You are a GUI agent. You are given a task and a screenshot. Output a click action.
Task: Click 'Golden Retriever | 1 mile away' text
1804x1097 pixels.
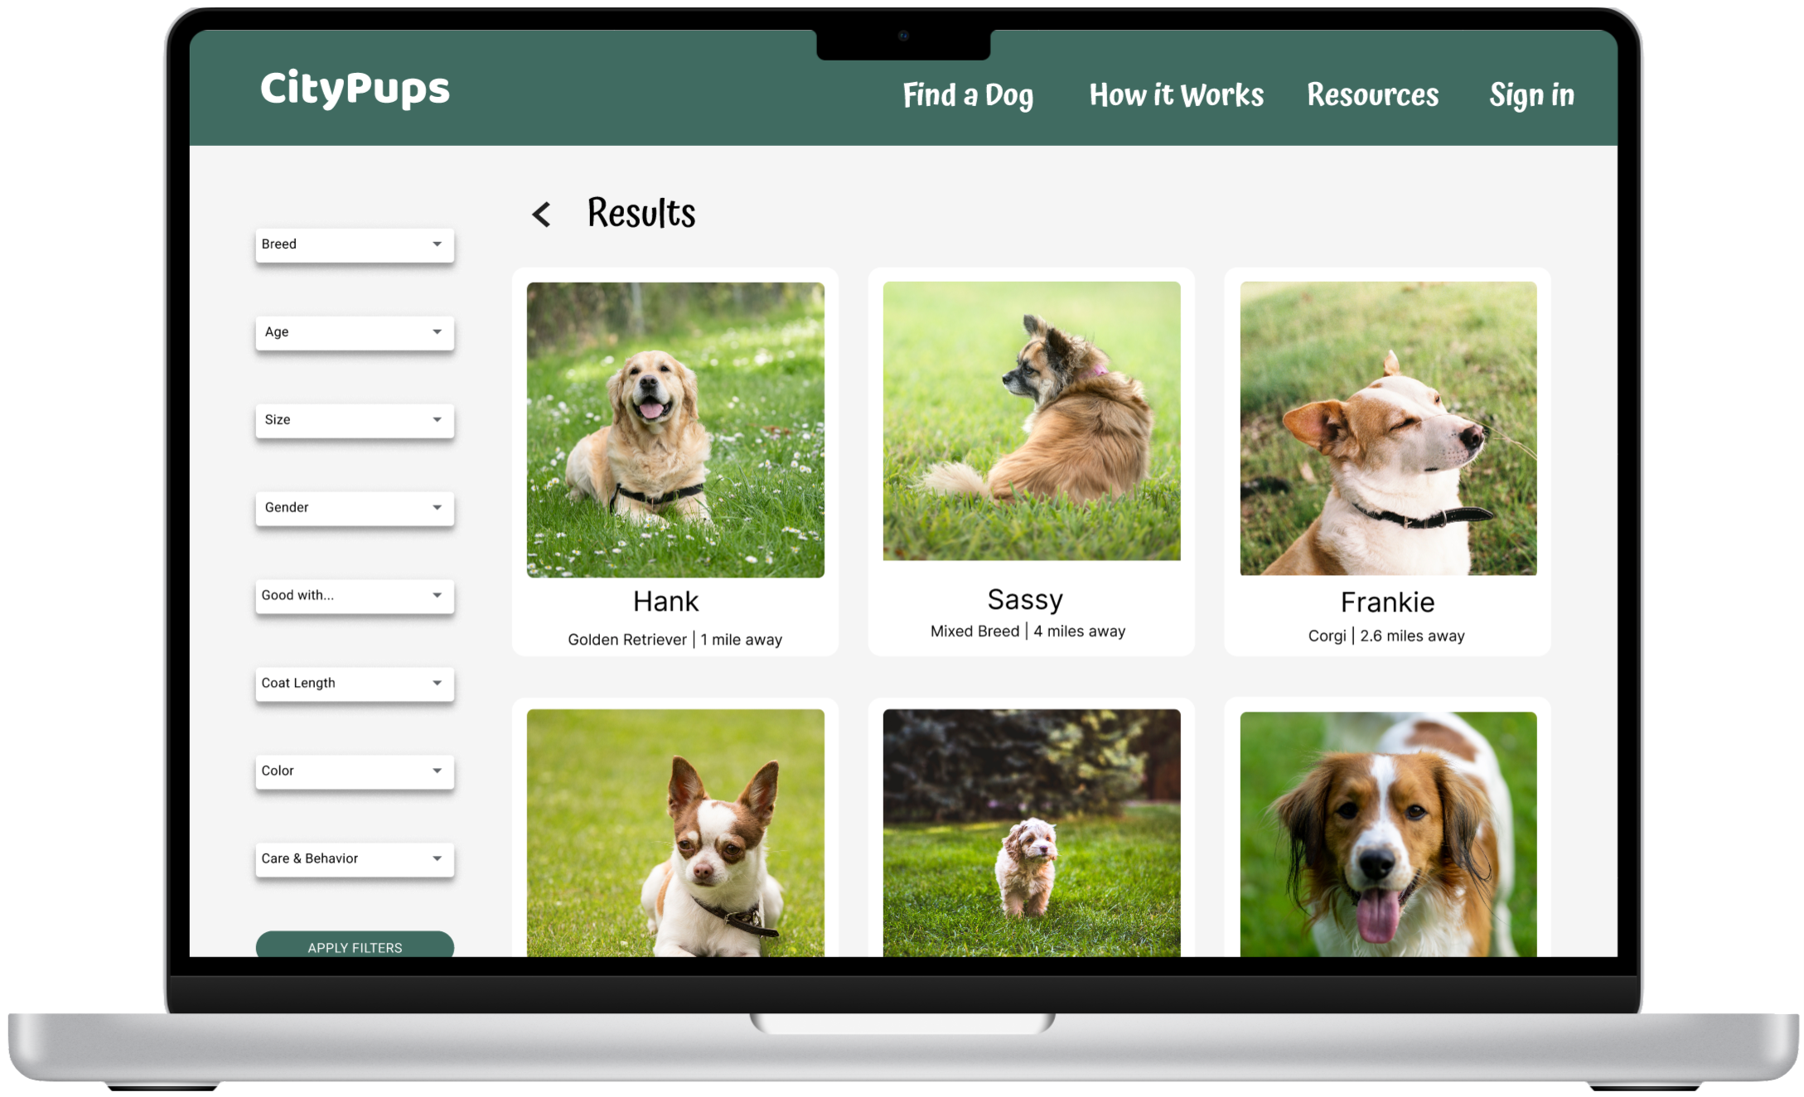[675, 640]
